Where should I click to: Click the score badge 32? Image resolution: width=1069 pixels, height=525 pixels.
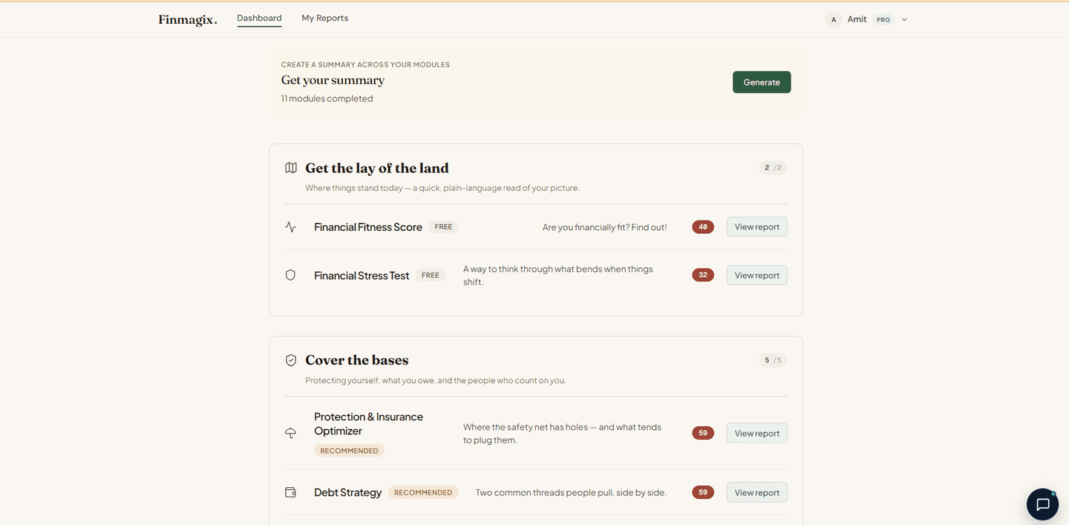pos(703,275)
